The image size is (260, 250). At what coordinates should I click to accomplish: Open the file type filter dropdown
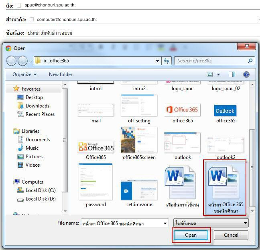(x=211, y=223)
